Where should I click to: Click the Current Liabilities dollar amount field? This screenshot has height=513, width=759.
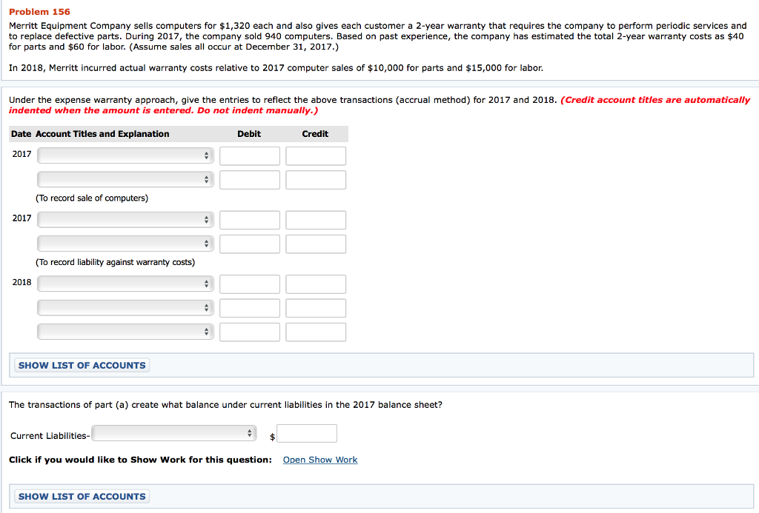(307, 434)
